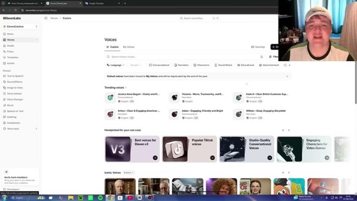Expand Trending voices section arrow
The height and width of the screenshot is (201, 357).
coord(126,87)
